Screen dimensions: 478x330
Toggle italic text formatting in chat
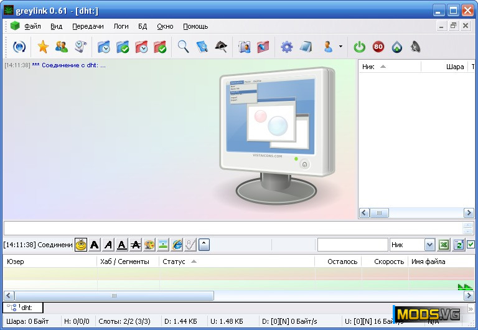click(x=108, y=245)
